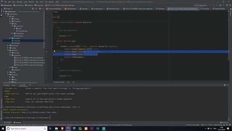Expand the Providers folder

(10, 38)
